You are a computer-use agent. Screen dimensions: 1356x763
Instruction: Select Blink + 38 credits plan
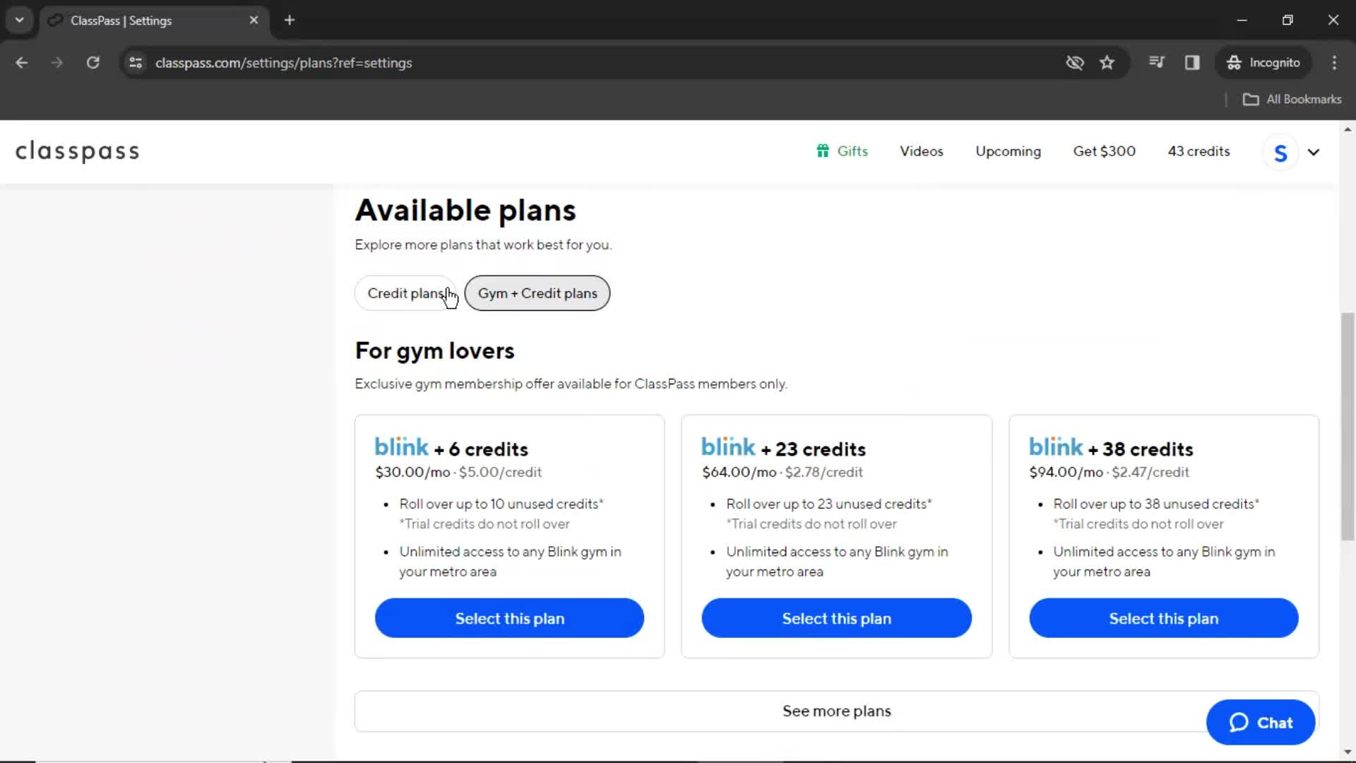[x=1163, y=619]
